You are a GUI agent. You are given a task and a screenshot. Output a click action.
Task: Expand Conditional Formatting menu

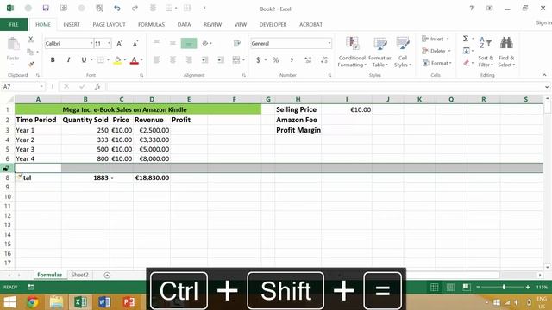(352, 52)
